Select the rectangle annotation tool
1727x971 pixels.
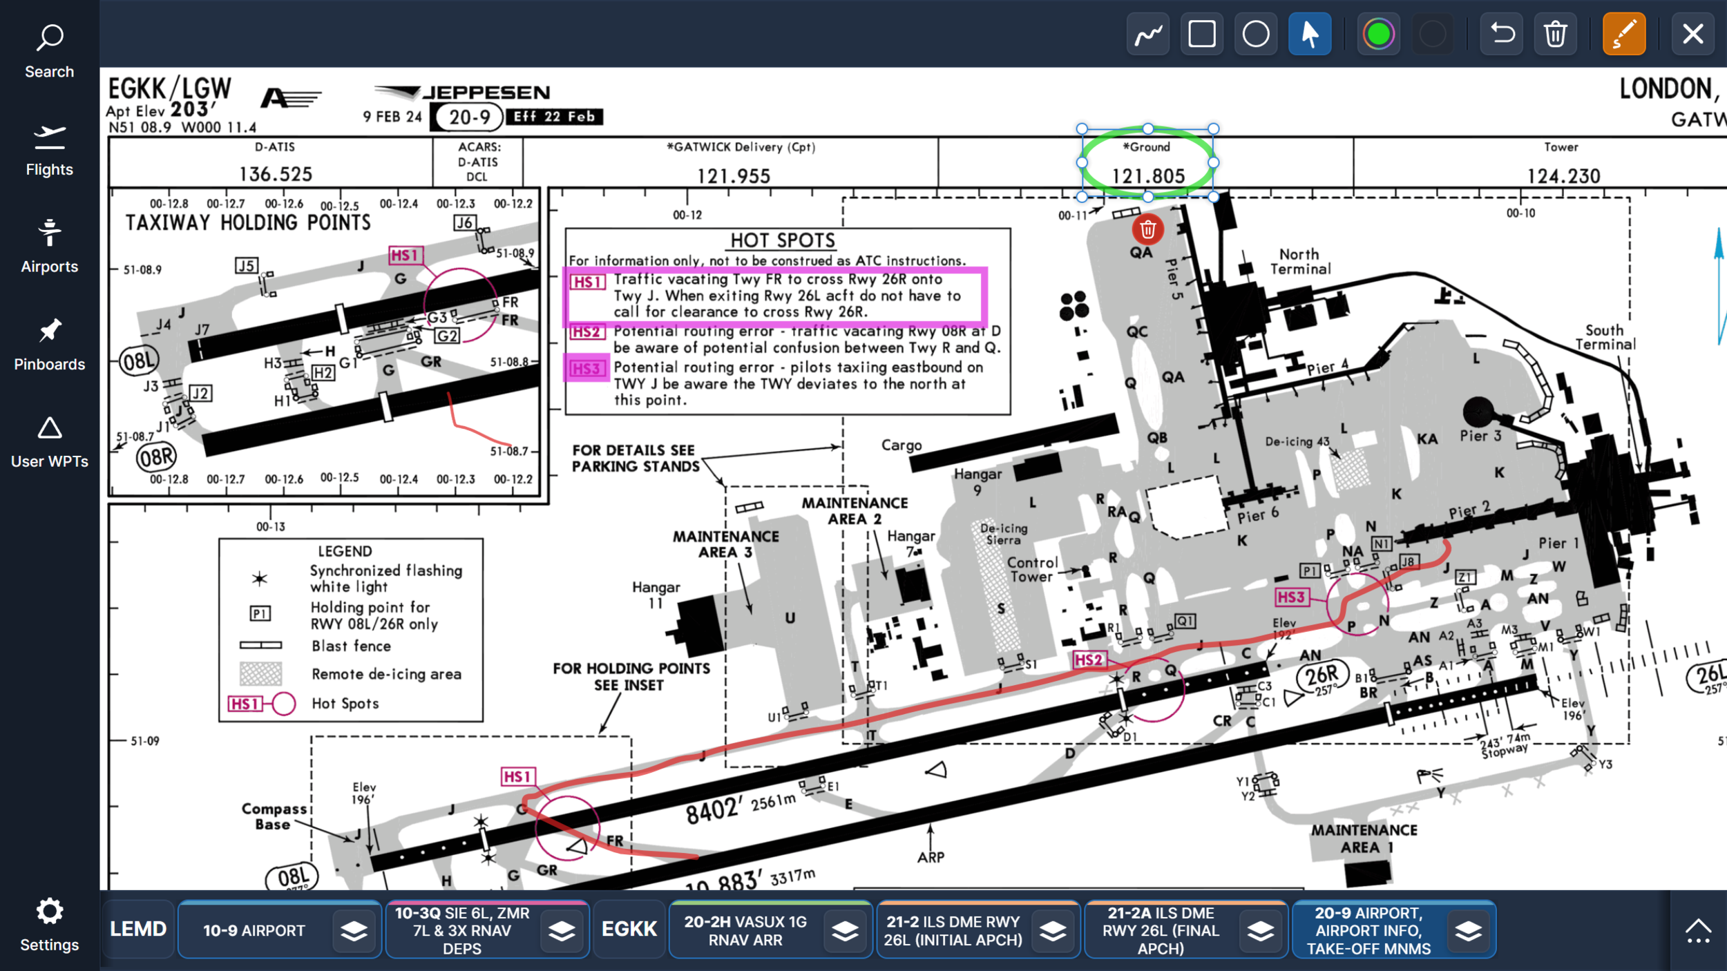(x=1201, y=32)
